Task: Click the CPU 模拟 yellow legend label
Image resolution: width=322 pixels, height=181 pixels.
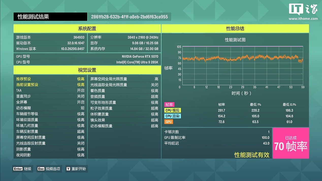Action: [x=173, y=110]
